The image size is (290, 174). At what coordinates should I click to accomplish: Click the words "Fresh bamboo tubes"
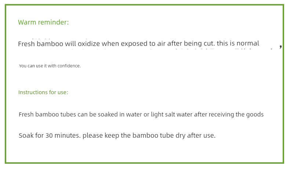(47, 114)
